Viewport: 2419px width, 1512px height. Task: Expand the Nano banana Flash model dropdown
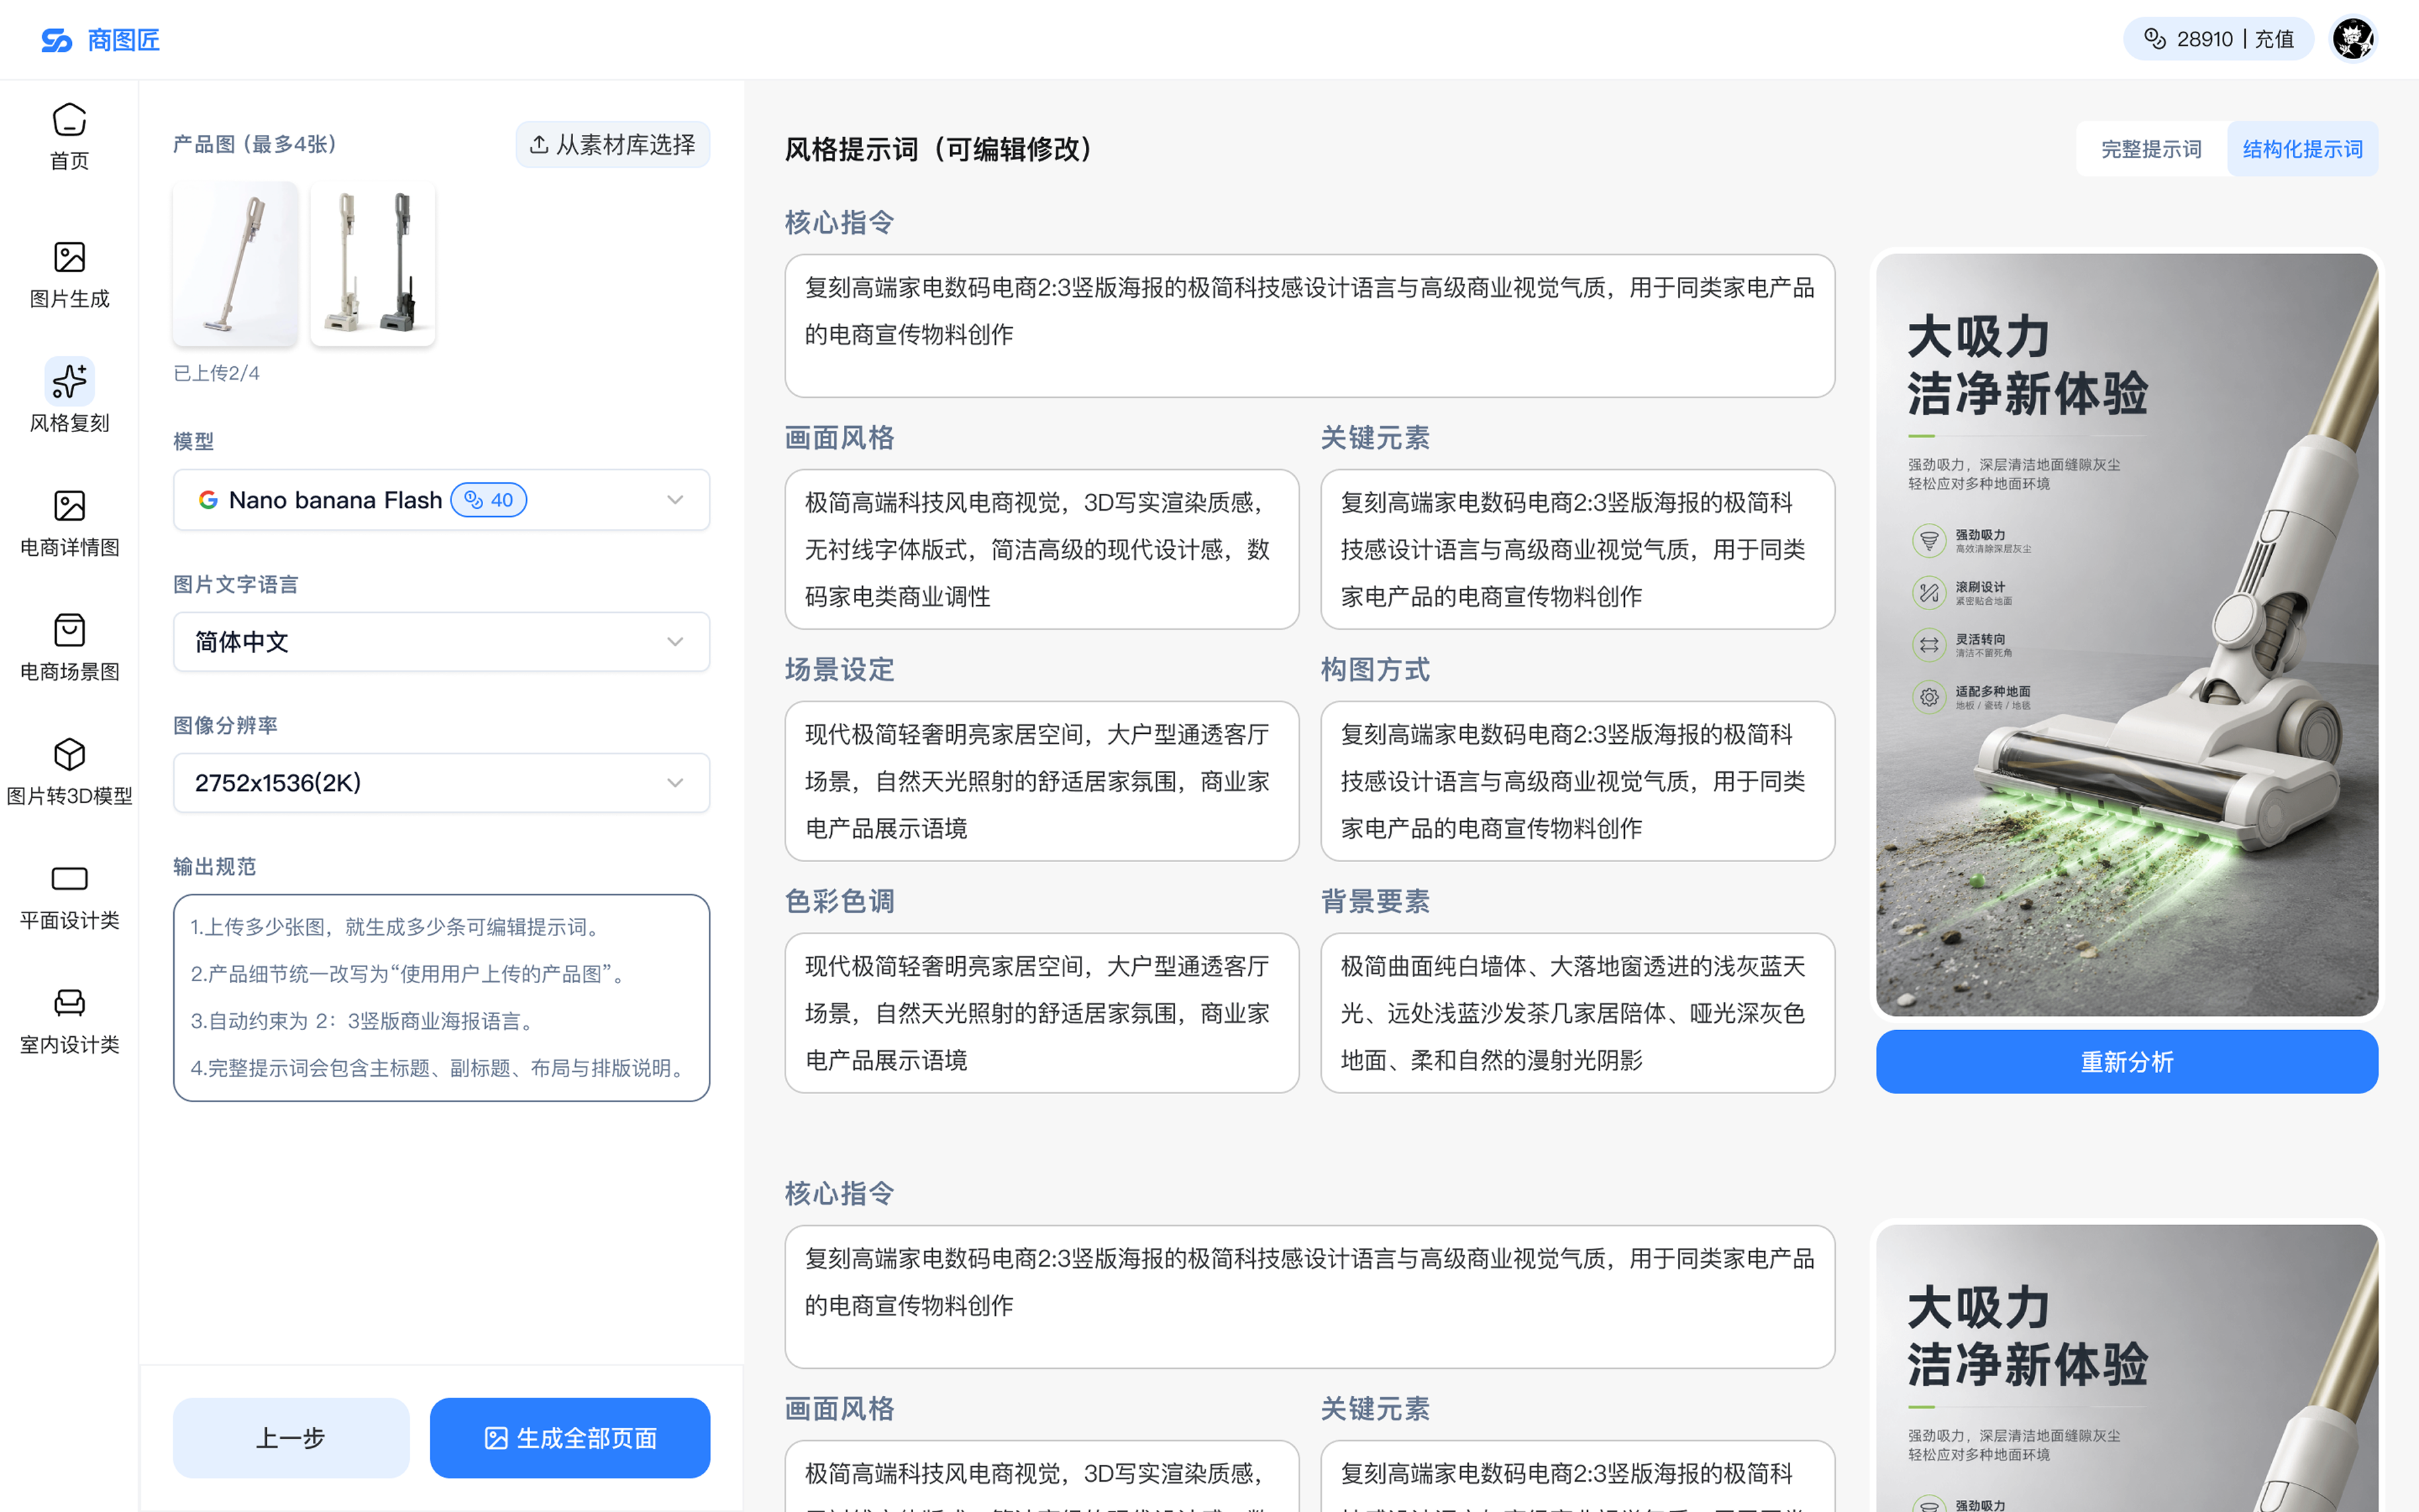(441, 500)
